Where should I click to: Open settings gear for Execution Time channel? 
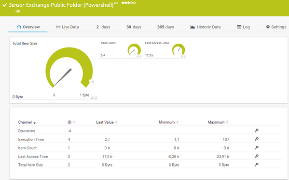pos(256,139)
